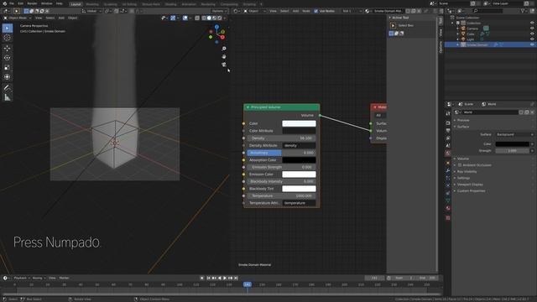
Task: Select the Measure tool
Action: [x=8, y=97]
